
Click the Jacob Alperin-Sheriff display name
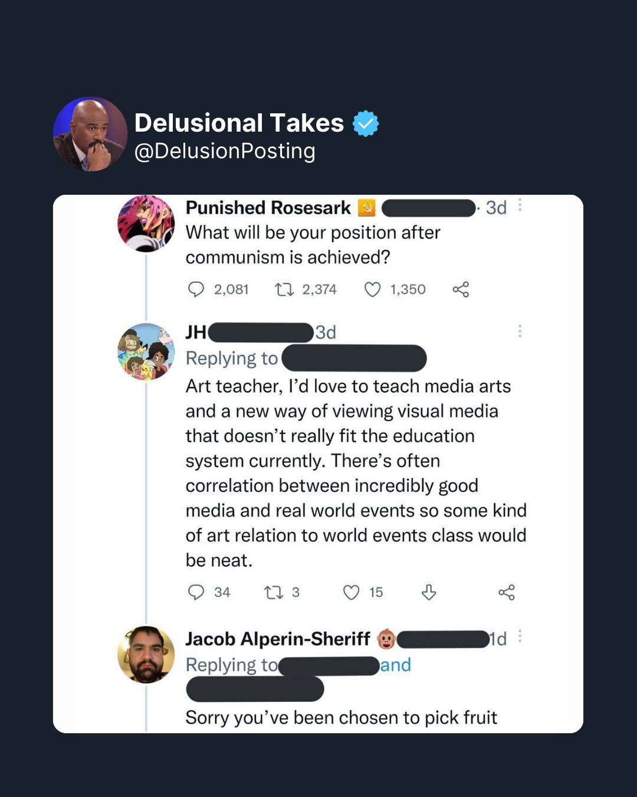(278, 639)
